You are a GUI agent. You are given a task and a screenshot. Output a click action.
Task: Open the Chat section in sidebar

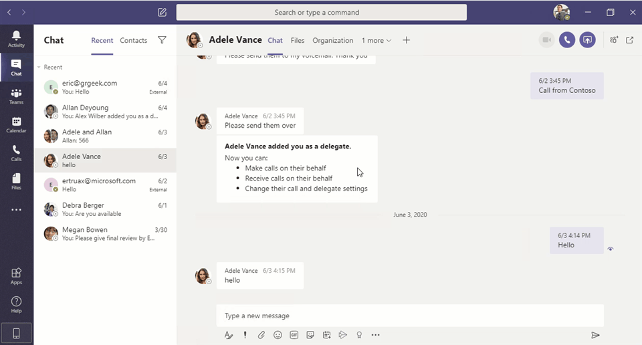tap(16, 68)
